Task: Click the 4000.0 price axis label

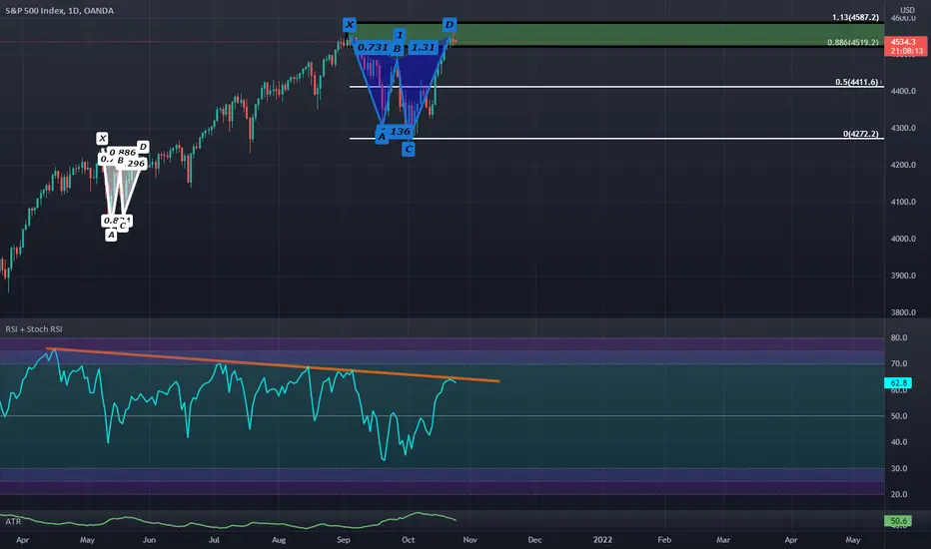Action: click(903, 239)
